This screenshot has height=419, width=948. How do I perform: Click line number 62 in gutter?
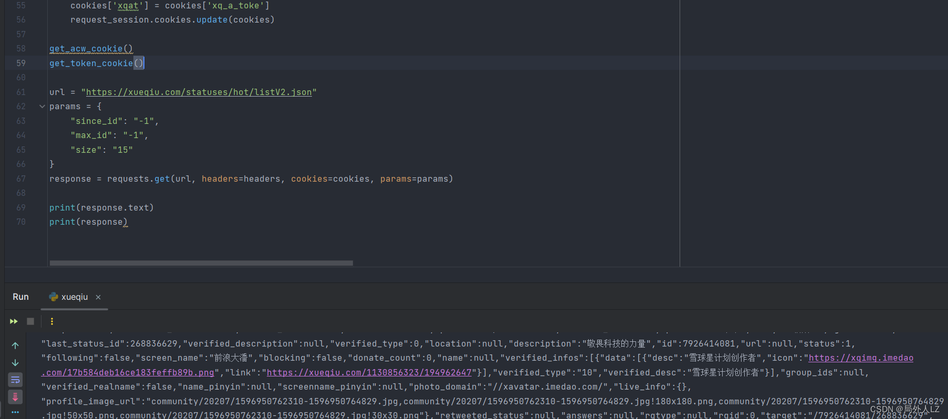click(x=21, y=107)
